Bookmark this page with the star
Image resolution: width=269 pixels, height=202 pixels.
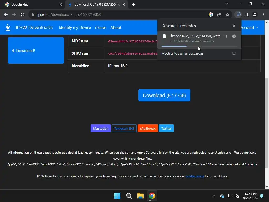[227, 15]
